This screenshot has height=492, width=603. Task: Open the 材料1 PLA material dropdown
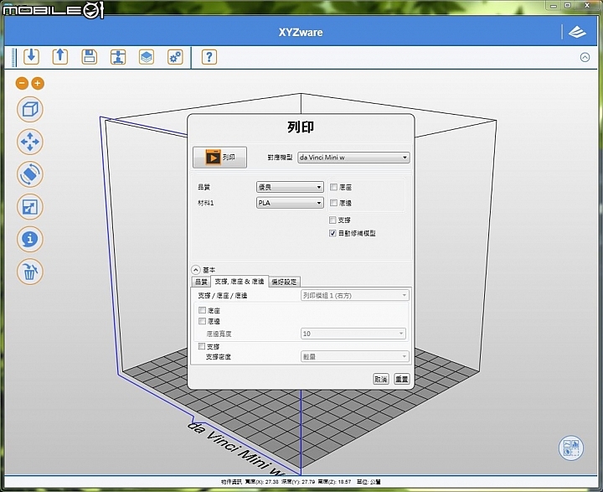click(290, 203)
